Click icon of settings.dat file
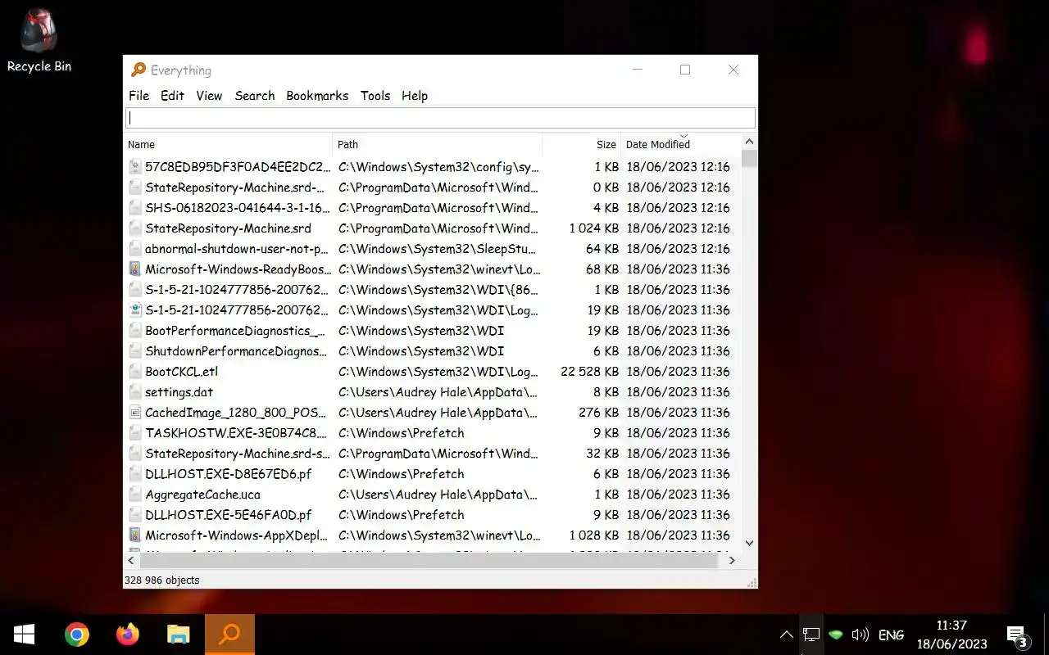This screenshot has height=655, width=1049. [x=136, y=392]
